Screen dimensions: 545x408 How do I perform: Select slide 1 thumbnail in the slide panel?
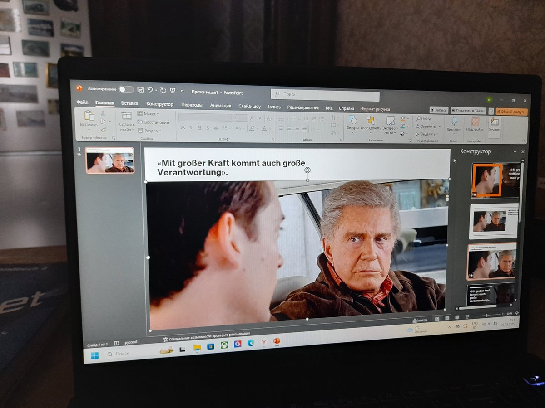[110, 160]
